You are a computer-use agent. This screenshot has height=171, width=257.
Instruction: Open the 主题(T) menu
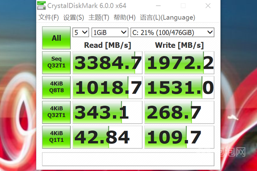coord(99,17)
